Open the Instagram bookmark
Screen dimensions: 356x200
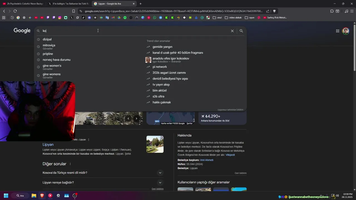[60, 17]
